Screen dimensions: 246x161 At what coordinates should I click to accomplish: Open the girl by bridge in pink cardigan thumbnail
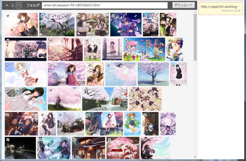[66, 74]
